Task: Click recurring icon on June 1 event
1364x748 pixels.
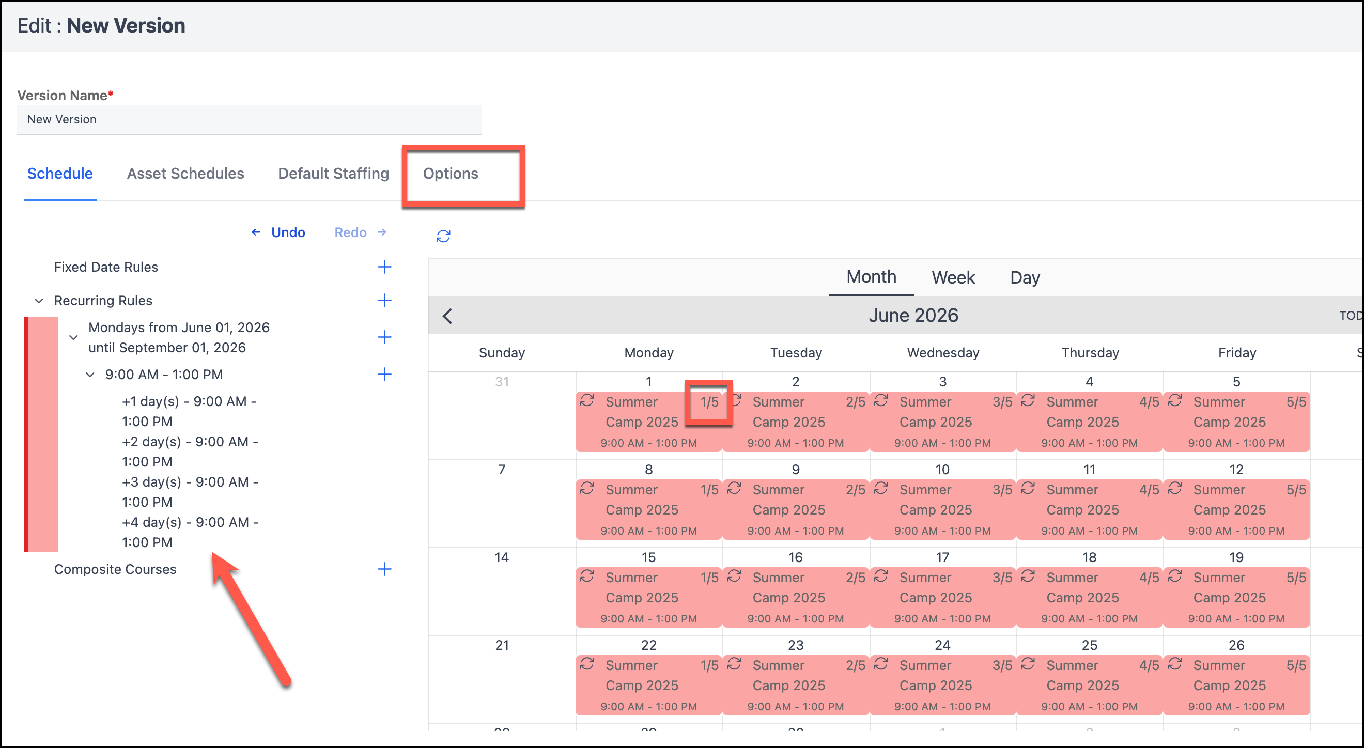Action: click(x=587, y=401)
